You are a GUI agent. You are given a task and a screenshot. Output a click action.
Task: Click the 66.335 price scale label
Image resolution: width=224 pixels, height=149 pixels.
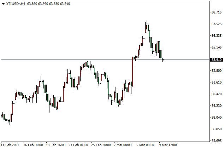[217, 36]
